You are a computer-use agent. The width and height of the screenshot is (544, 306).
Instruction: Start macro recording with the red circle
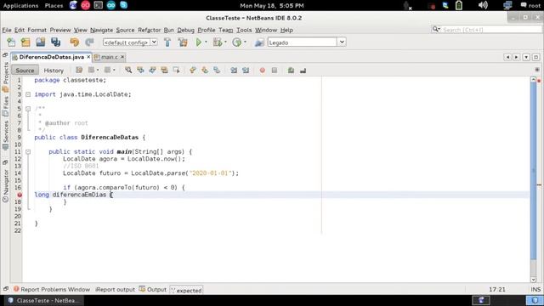pyautogui.click(x=263, y=70)
